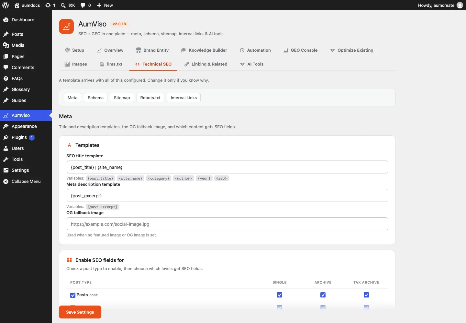466x323 pixels.
Task: Open the llms.txt tab
Action: pyautogui.click(x=111, y=64)
